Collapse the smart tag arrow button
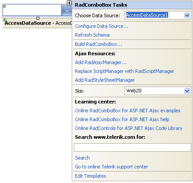Screen dimensions: 193x183 [x=69, y=3]
